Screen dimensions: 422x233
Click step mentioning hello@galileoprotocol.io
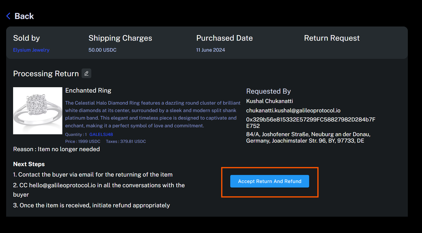(x=99, y=190)
